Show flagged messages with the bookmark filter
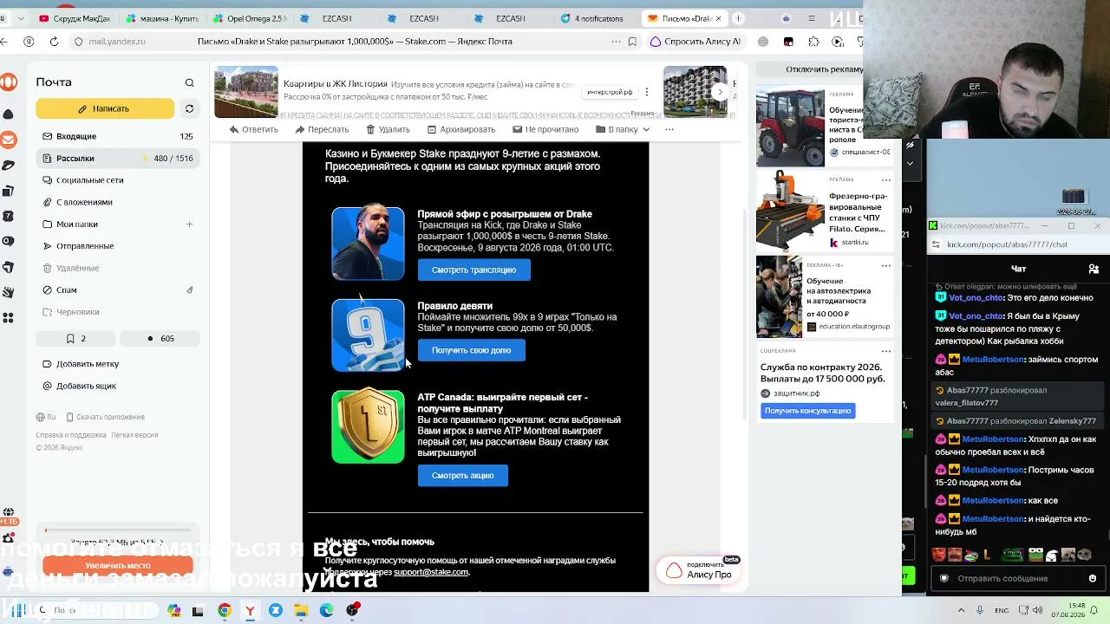The height and width of the screenshot is (624, 1110). pyautogui.click(x=76, y=339)
